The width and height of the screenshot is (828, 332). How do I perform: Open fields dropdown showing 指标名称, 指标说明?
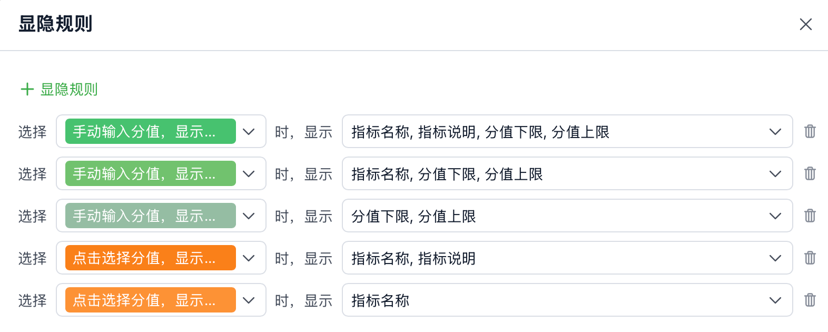(567, 258)
